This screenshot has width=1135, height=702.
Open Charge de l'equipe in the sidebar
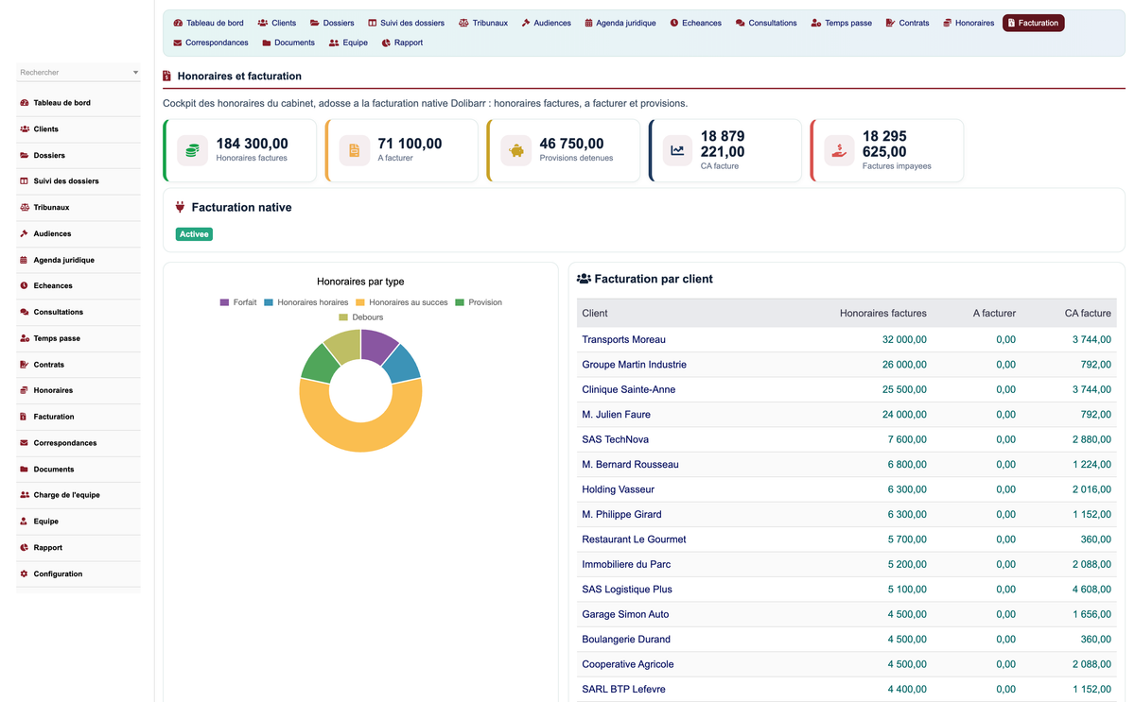coord(66,495)
